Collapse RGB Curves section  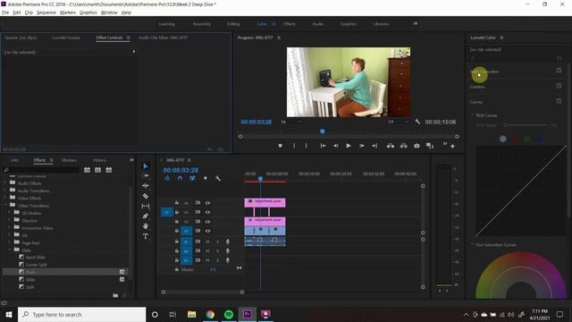[472, 115]
